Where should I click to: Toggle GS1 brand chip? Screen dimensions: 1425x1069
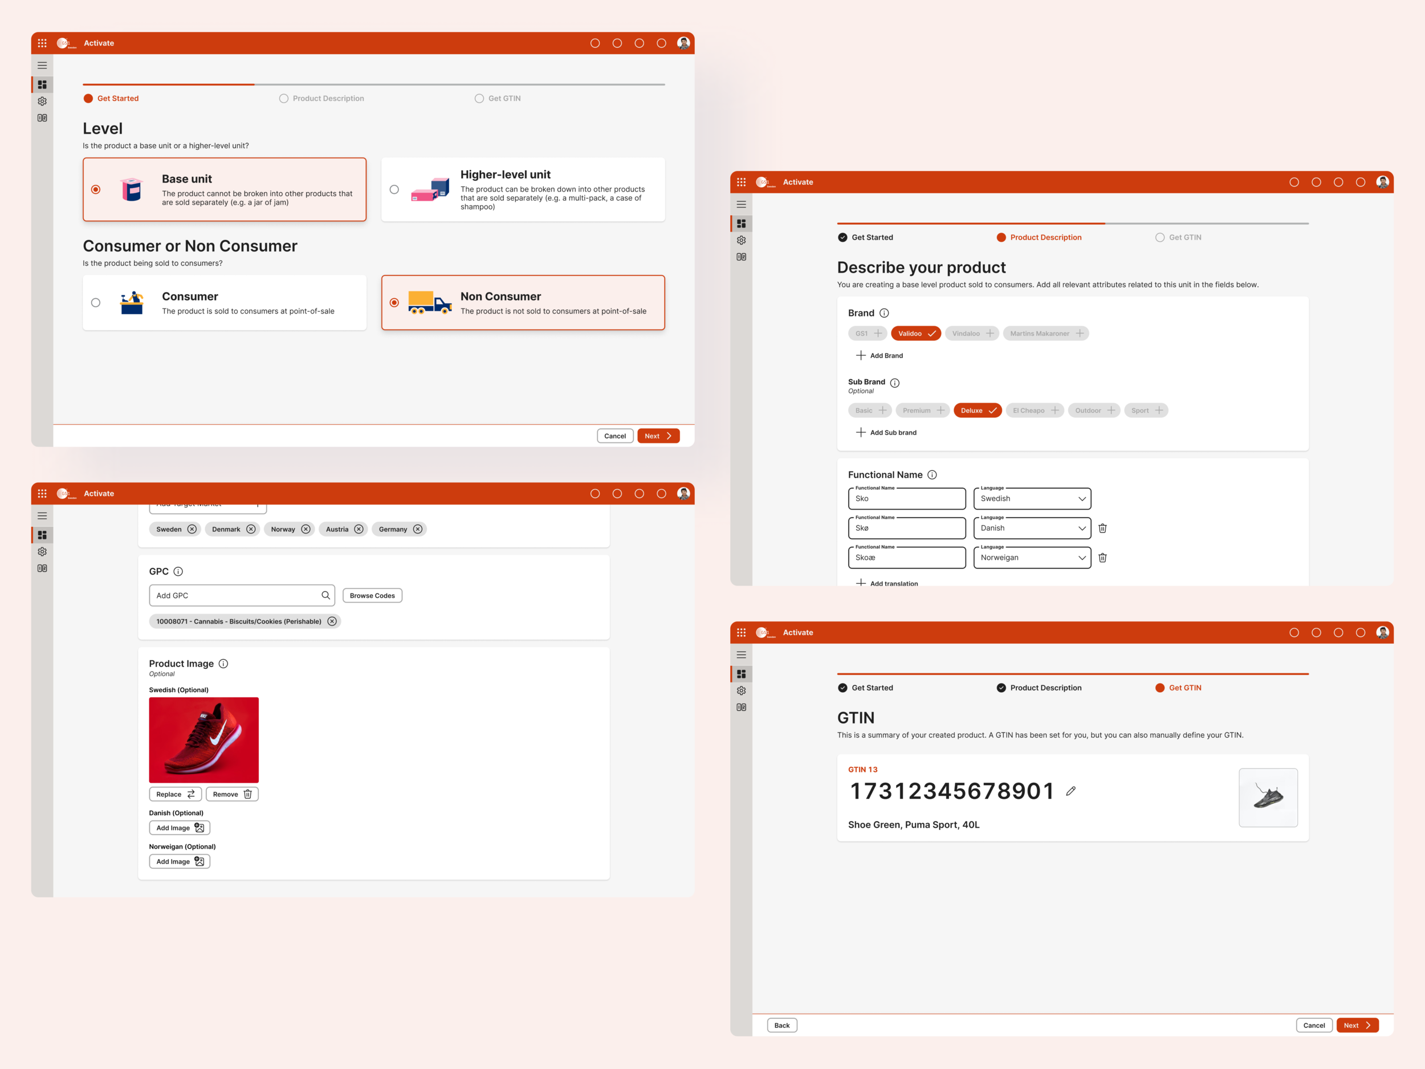[868, 333]
